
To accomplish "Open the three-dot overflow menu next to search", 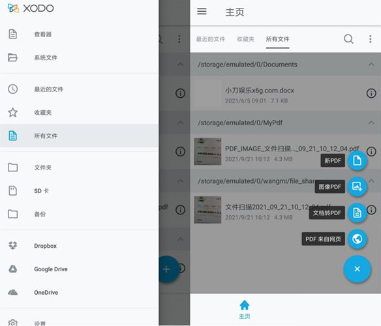I will [371, 39].
